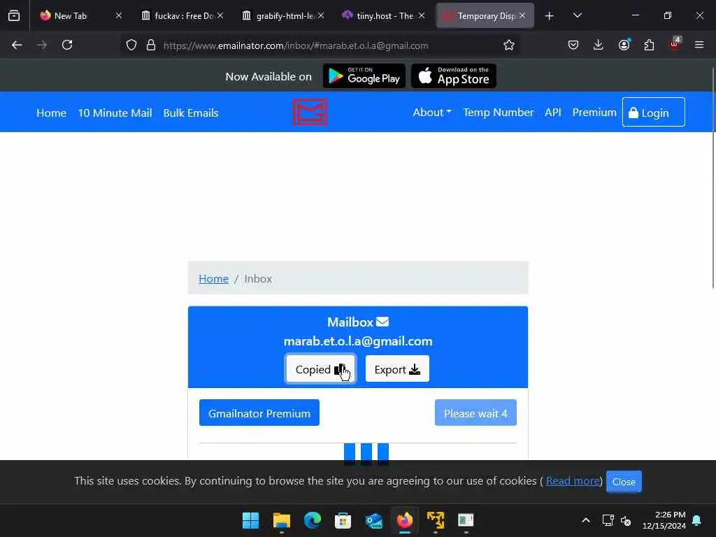Open the yellow arrows app on taskbar
The width and height of the screenshot is (716, 537).
pos(435,520)
